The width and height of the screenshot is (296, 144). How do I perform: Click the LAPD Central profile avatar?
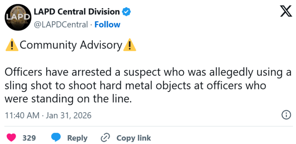(16, 18)
